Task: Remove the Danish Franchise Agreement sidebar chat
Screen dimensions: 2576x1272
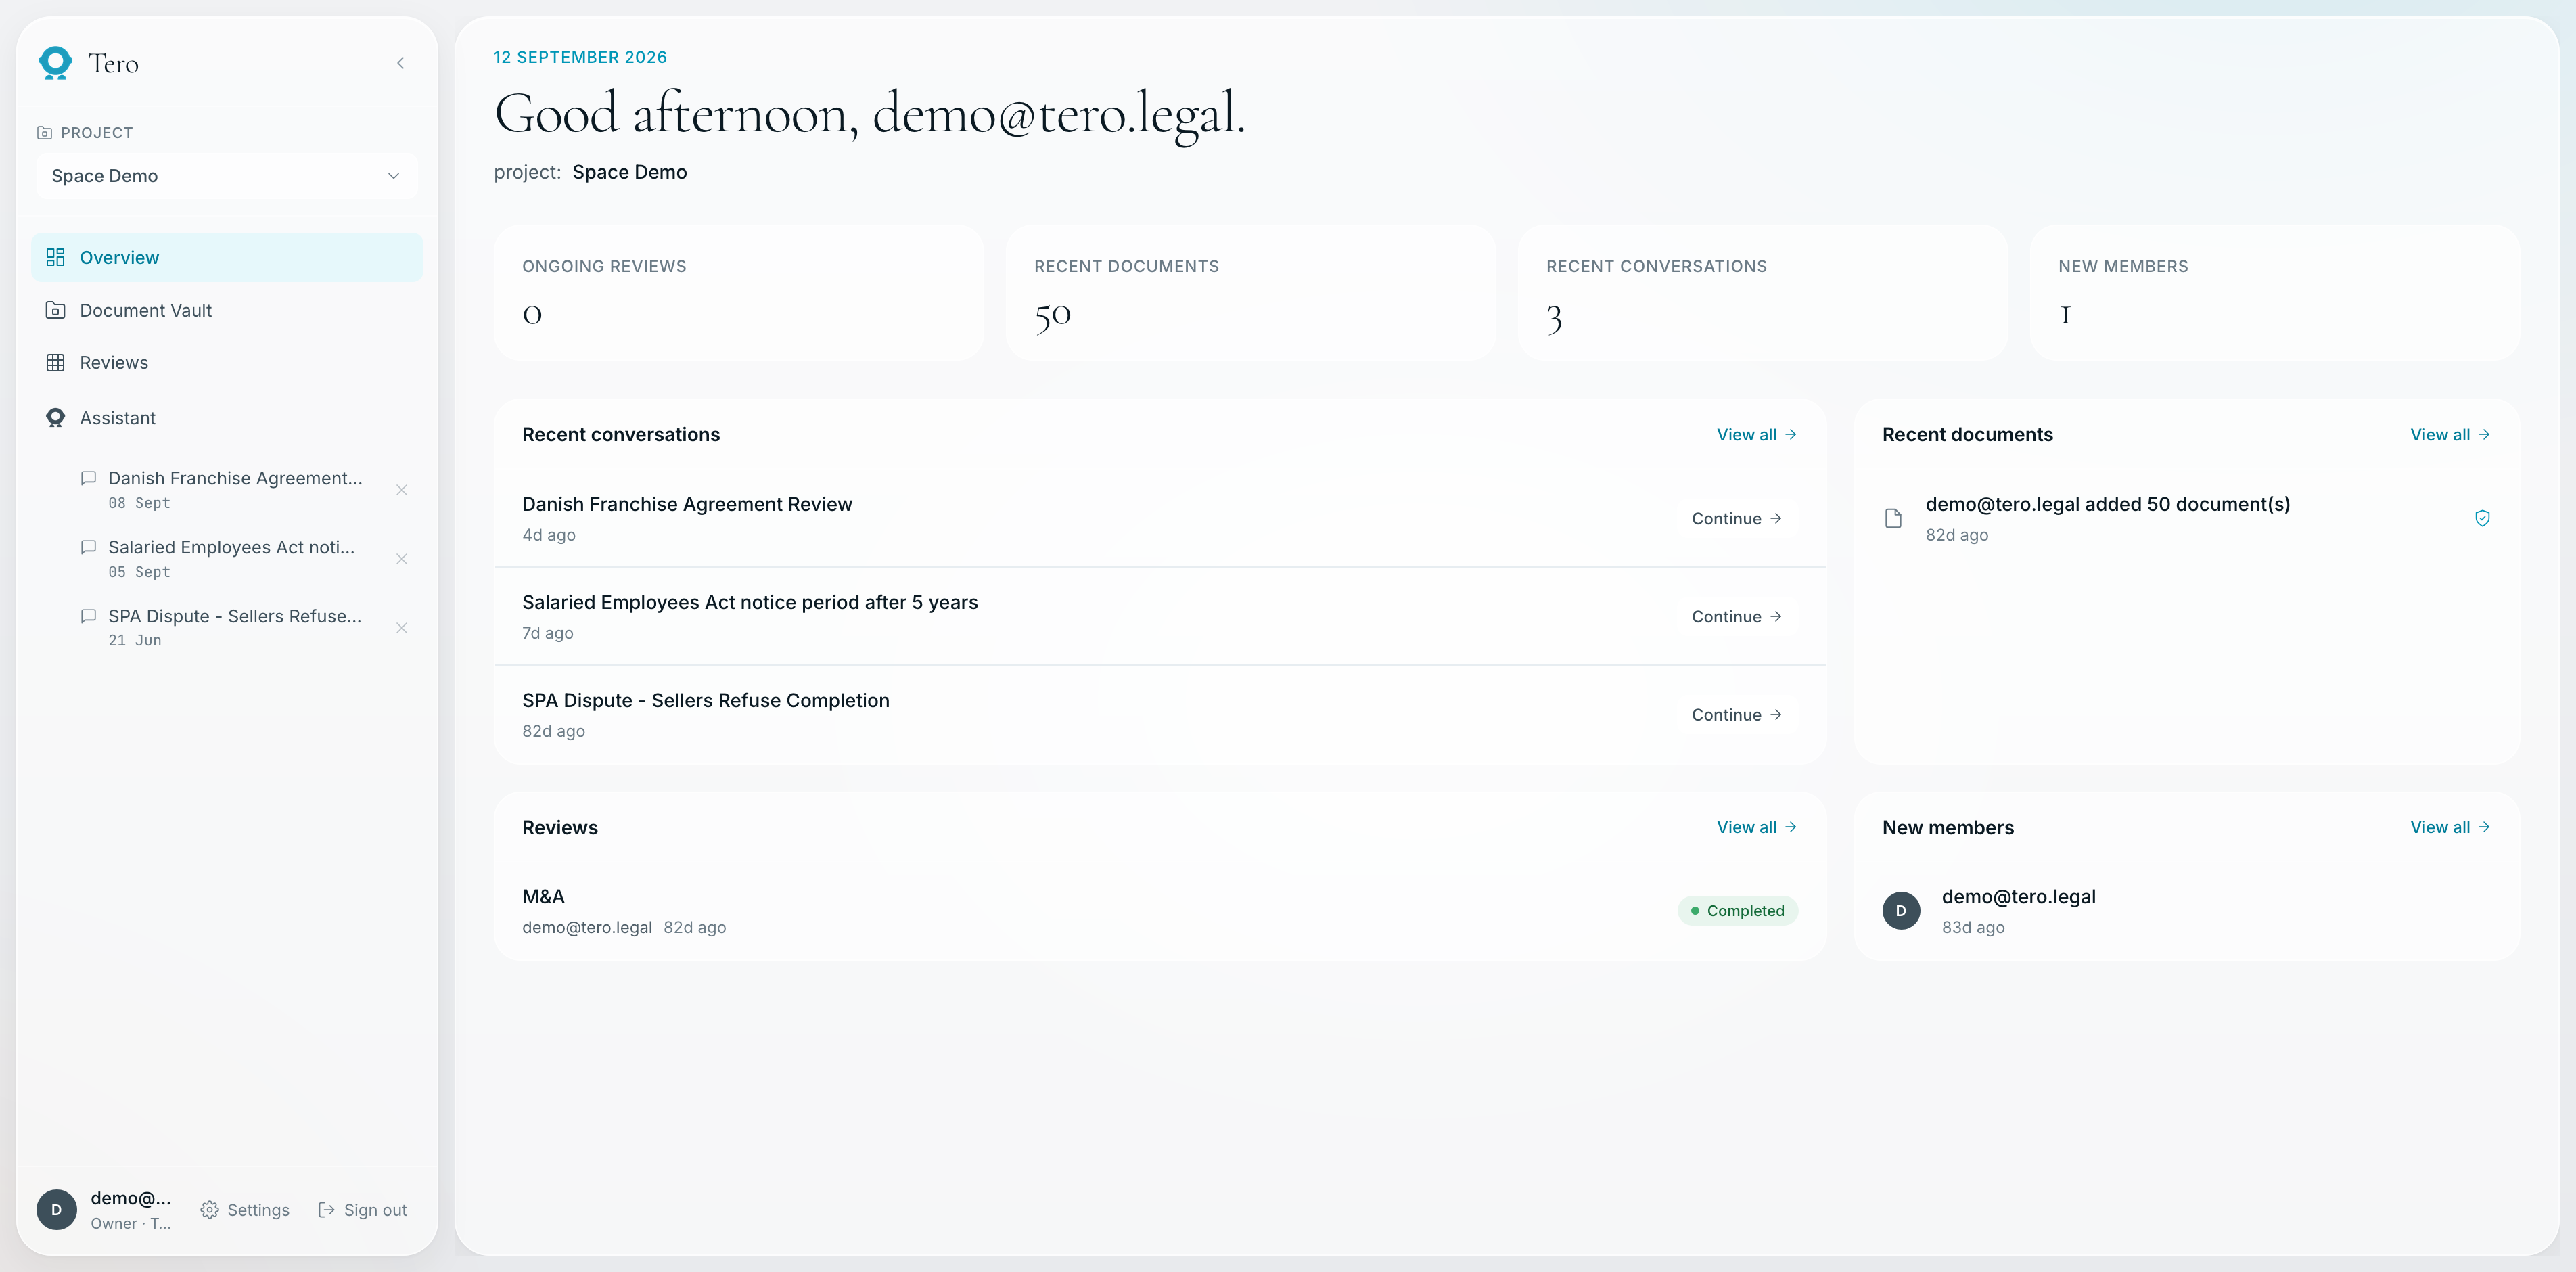Action: (402, 490)
